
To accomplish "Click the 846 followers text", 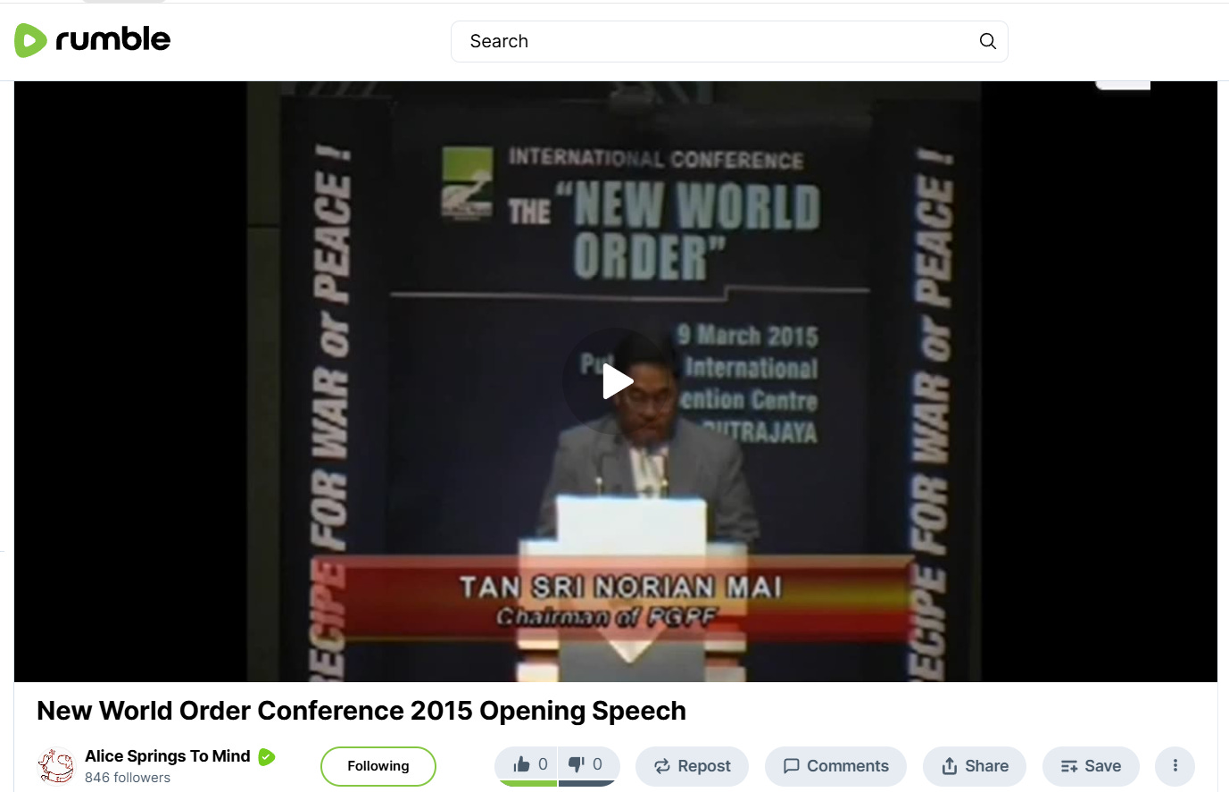I will tap(128, 778).
